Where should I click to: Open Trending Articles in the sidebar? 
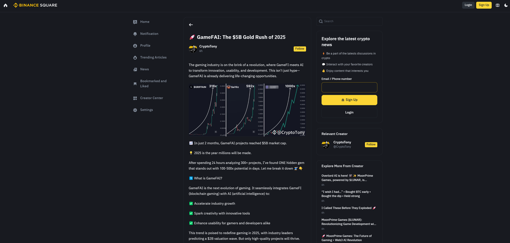click(x=153, y=58)
